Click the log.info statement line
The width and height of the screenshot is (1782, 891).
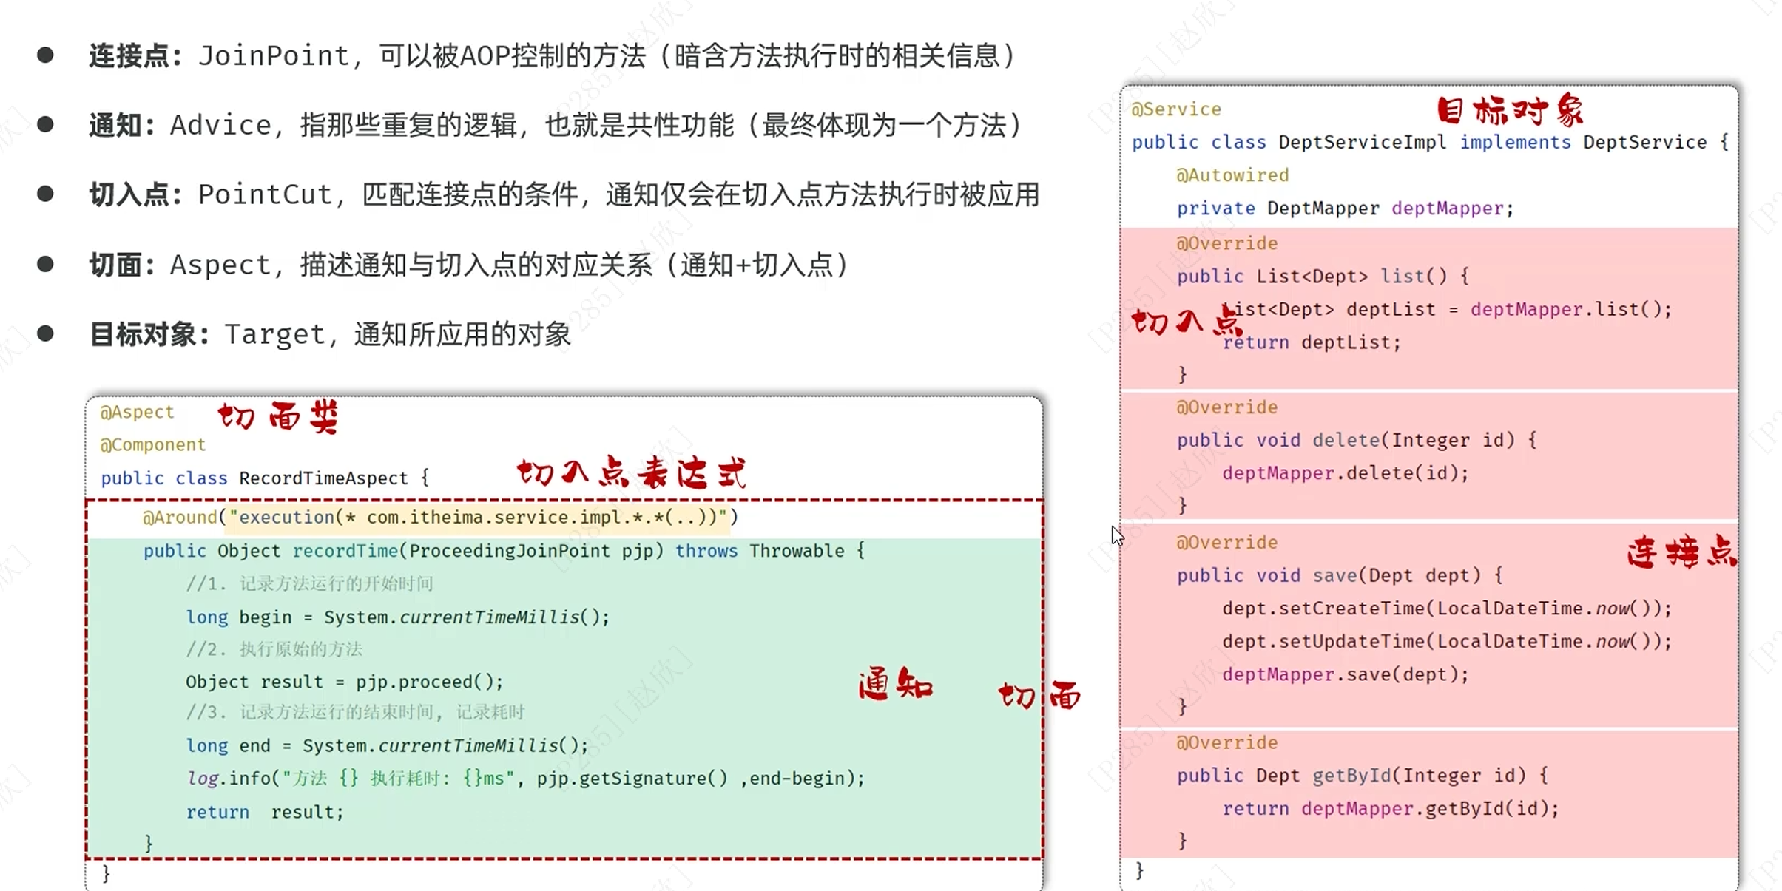coord(525,778)
